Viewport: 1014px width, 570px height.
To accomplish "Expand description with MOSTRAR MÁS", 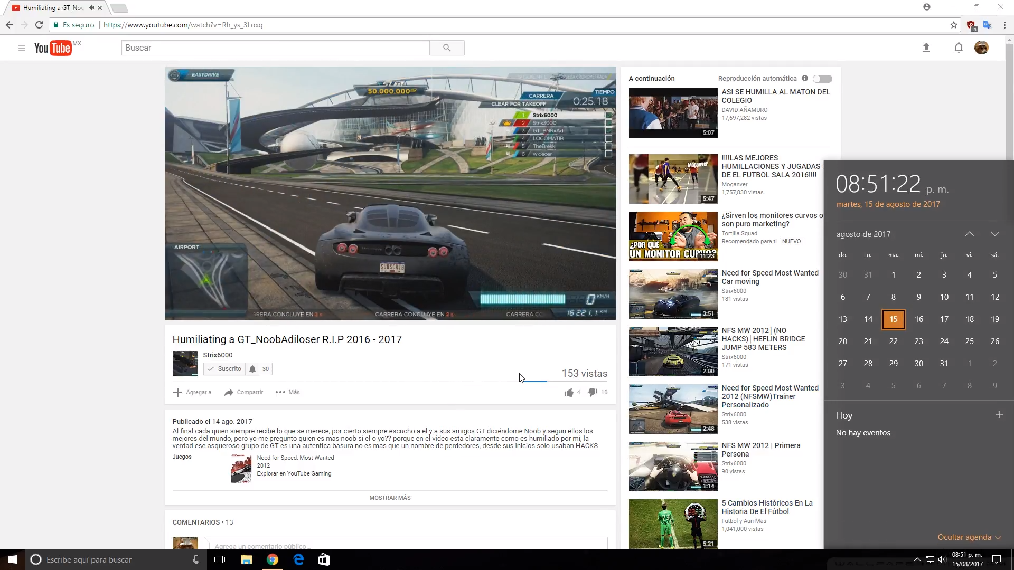I will [390, 498].
